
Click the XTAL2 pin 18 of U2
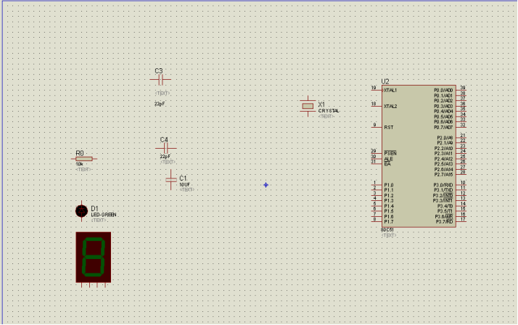(377, 106)
